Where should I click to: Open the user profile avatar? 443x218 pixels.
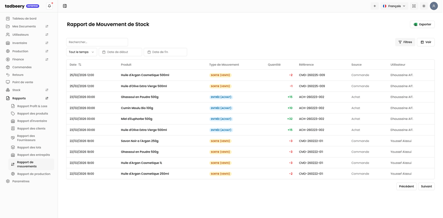point(434,6)
